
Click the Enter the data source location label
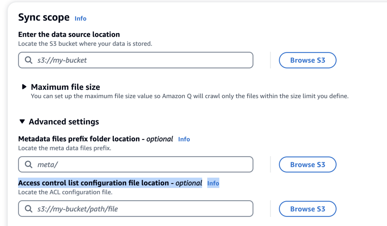(x=69, y=34)
